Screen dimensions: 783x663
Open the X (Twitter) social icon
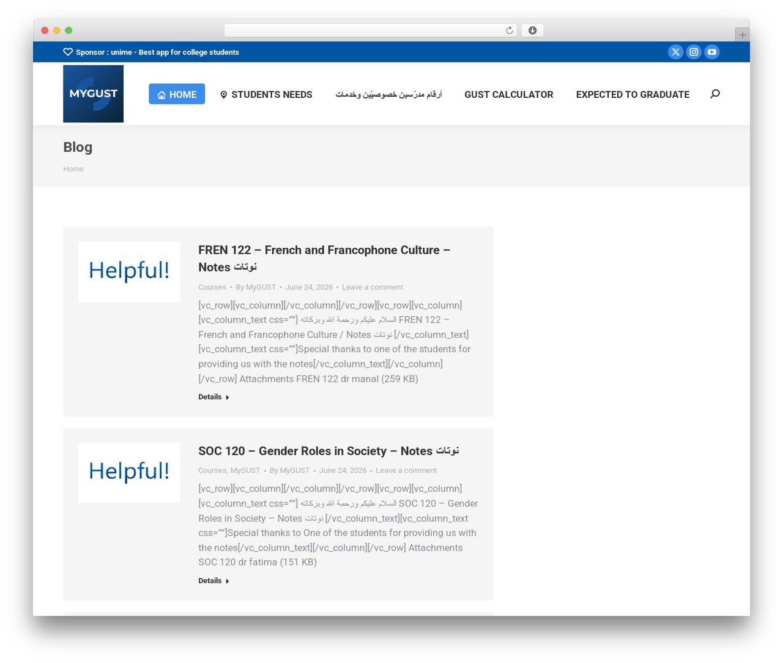pyautogui.click(x=675, y=52)
